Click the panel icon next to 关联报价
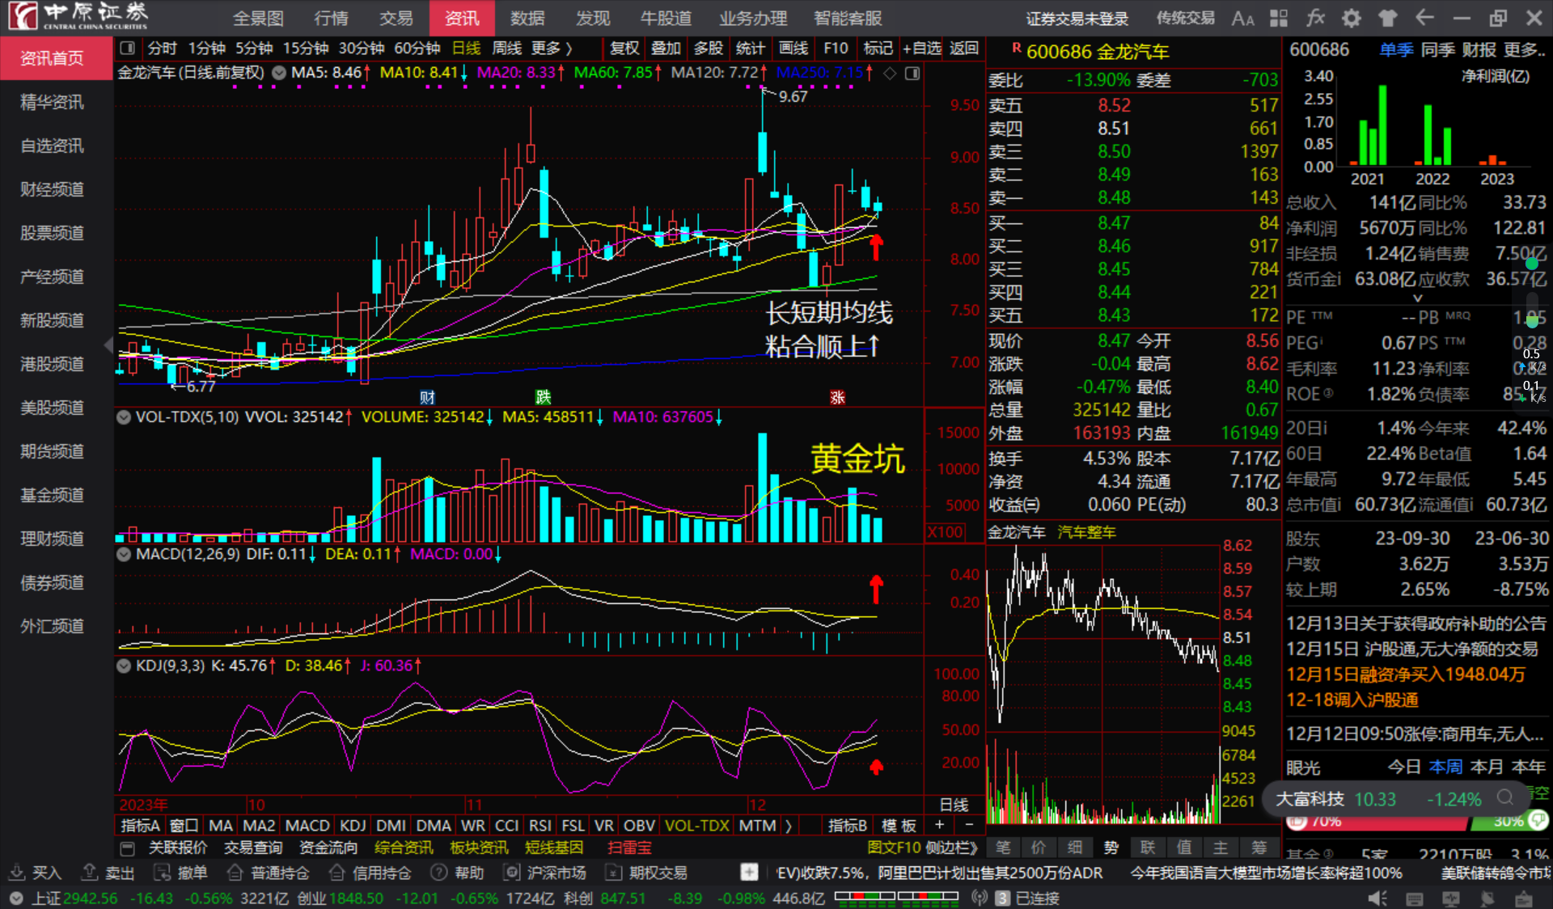The width and height of the screenshot is (1553, 909). coord(127,848)
